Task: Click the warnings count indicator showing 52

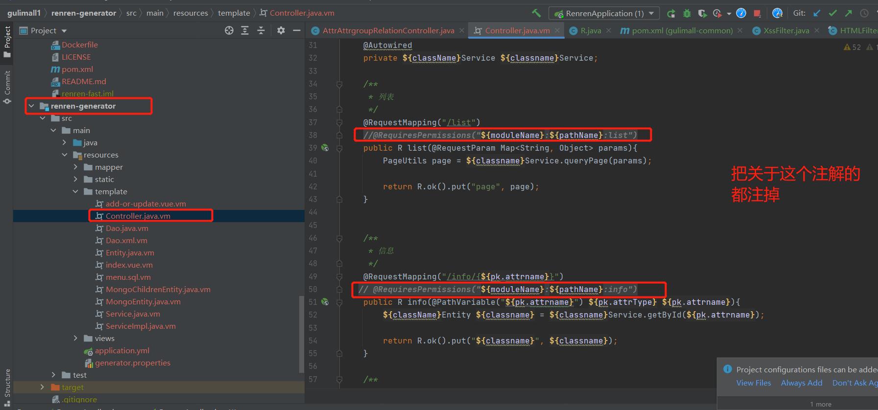Action: click(853, 47)
